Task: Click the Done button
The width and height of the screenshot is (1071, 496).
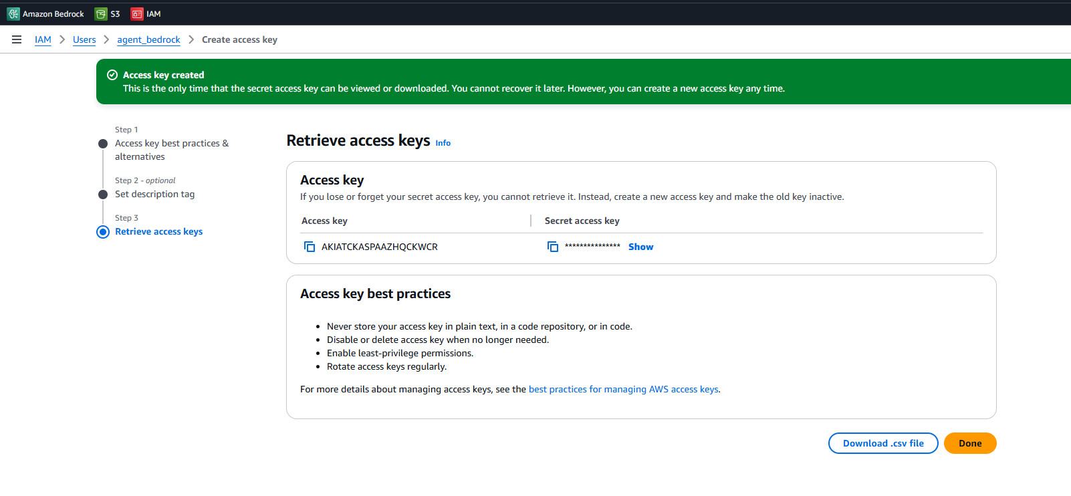Action: [970, 443]
